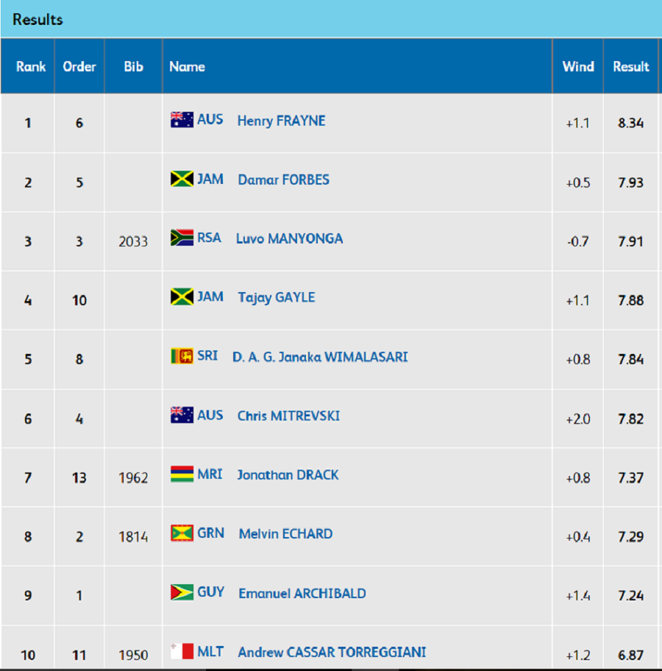This screenshot has width=662, height=671.
Task: Click the Result column header
Action: point(631,66)
